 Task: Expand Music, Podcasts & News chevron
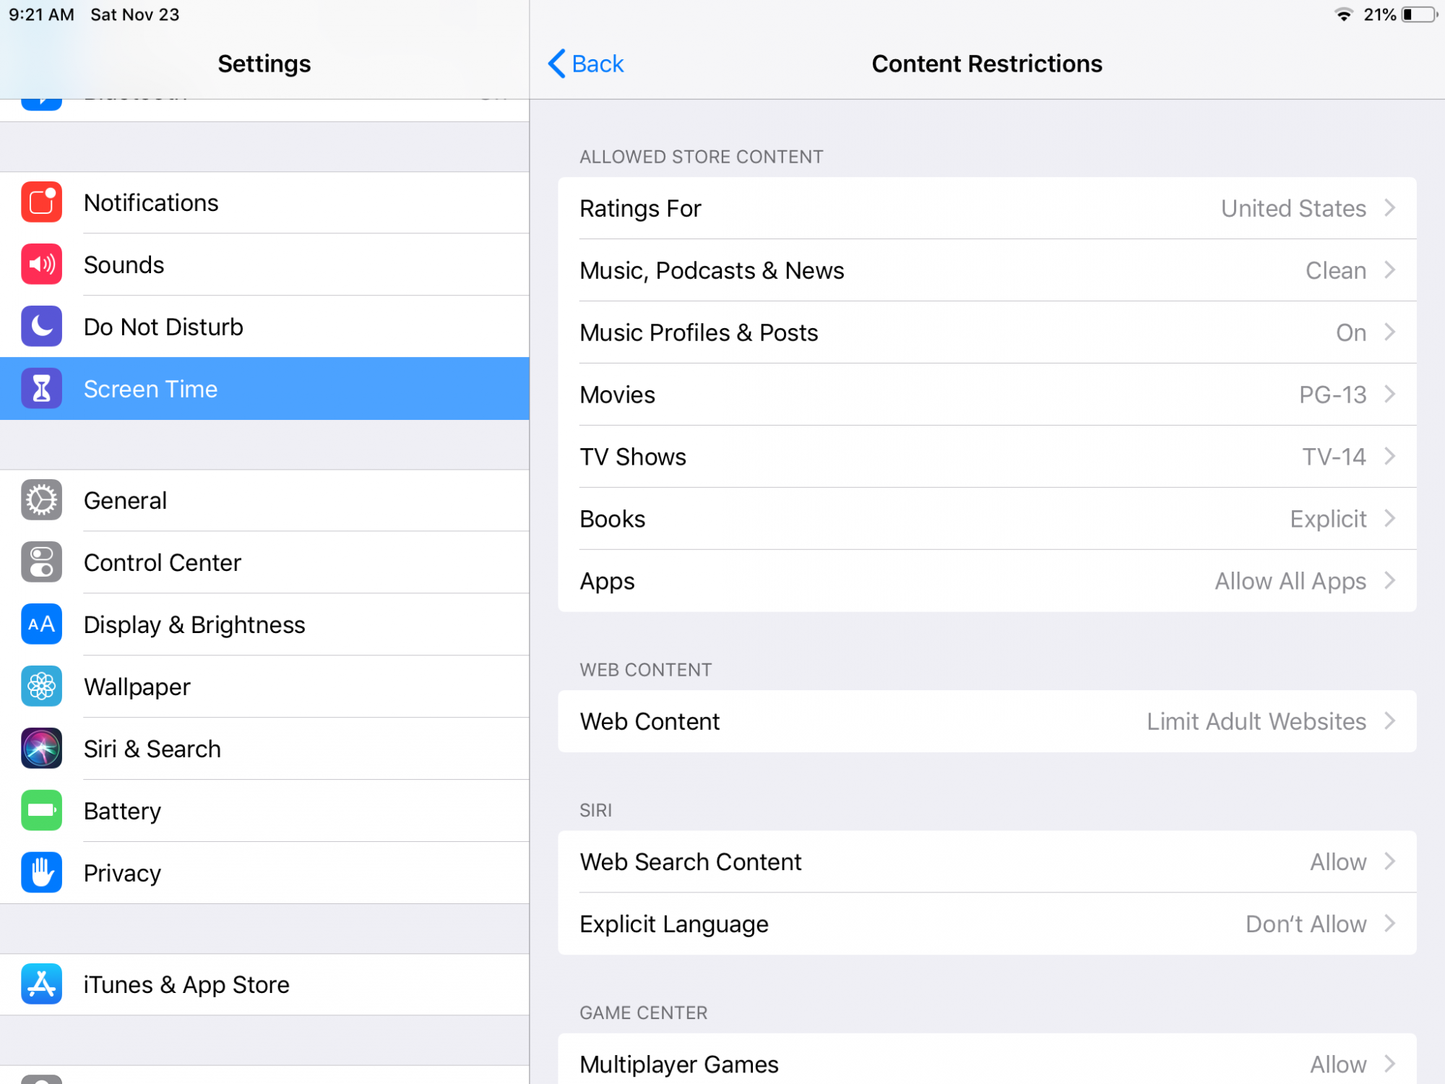click(1389, 270)
